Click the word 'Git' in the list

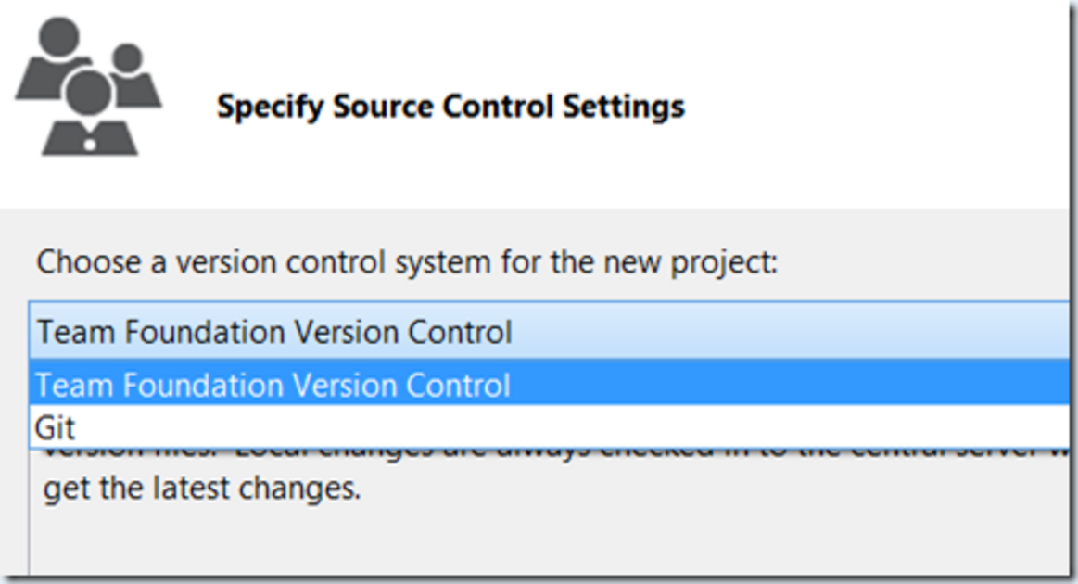pyautogui.click(x=55, y=428)
